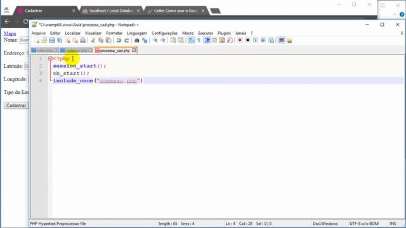Switch to Celke Como usar browser tab
This screenshot has width=406, height=228.
[x=176, y=11]
